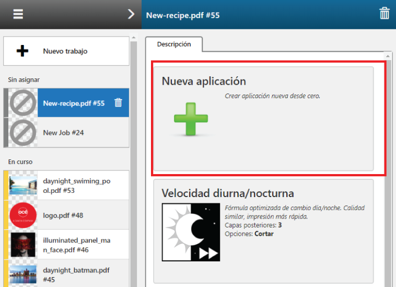This screenshot has width=396, height=287.
Task: Click the swimming pool thumbnail
Action: pos(23,186)
